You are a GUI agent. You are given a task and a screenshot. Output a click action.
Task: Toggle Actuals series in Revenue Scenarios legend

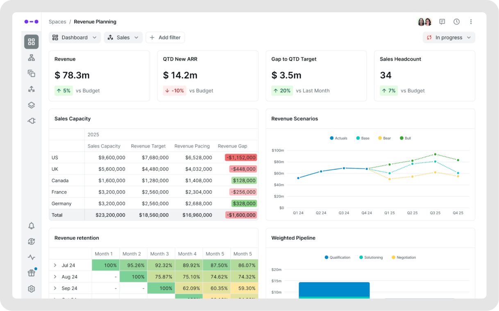(338, 138)
